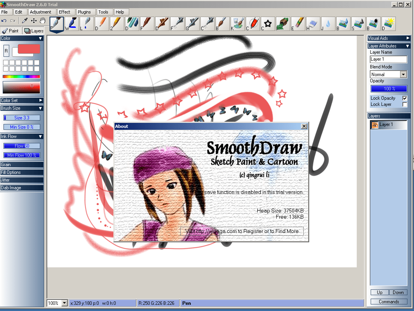Click the Commands button
The height and width of the screenshot is (311, 414).
click(x=388, y=301)
